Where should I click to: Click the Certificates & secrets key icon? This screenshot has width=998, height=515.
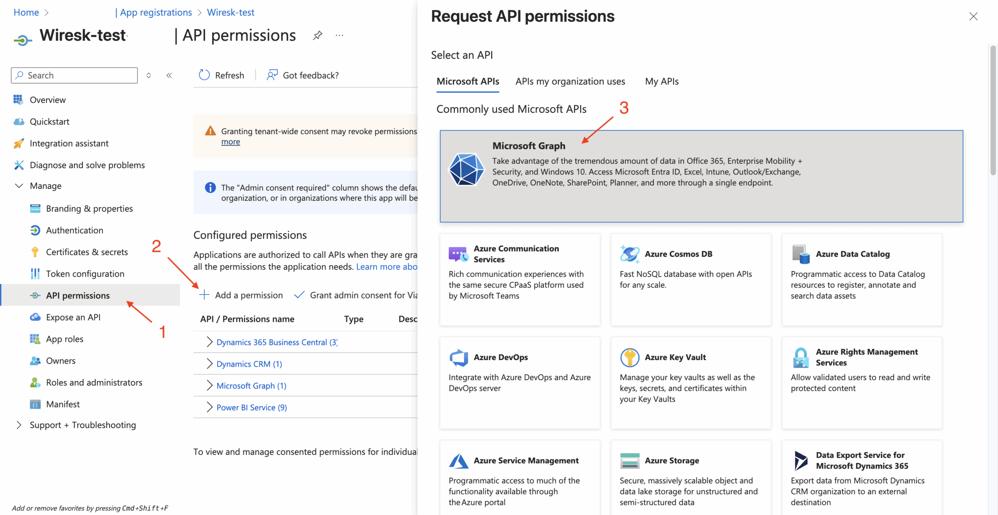click(35, 252)
